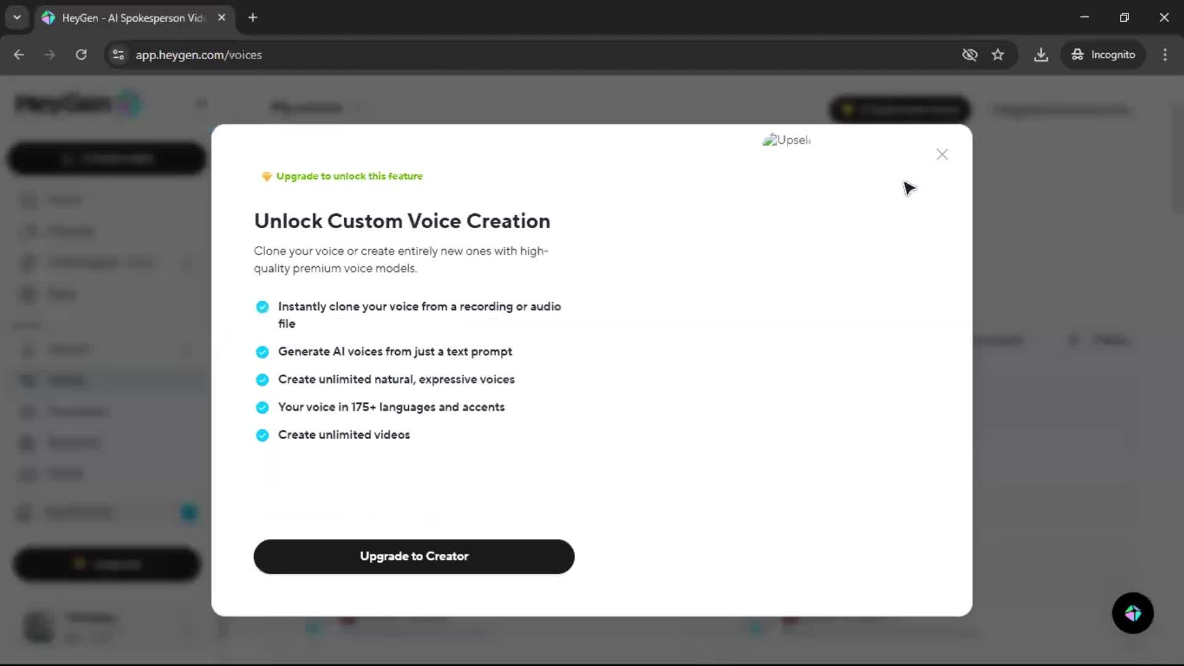The image size is (1184, 666).
Task: Open the Chrome three-dot menu
Action: point(1165,55)
